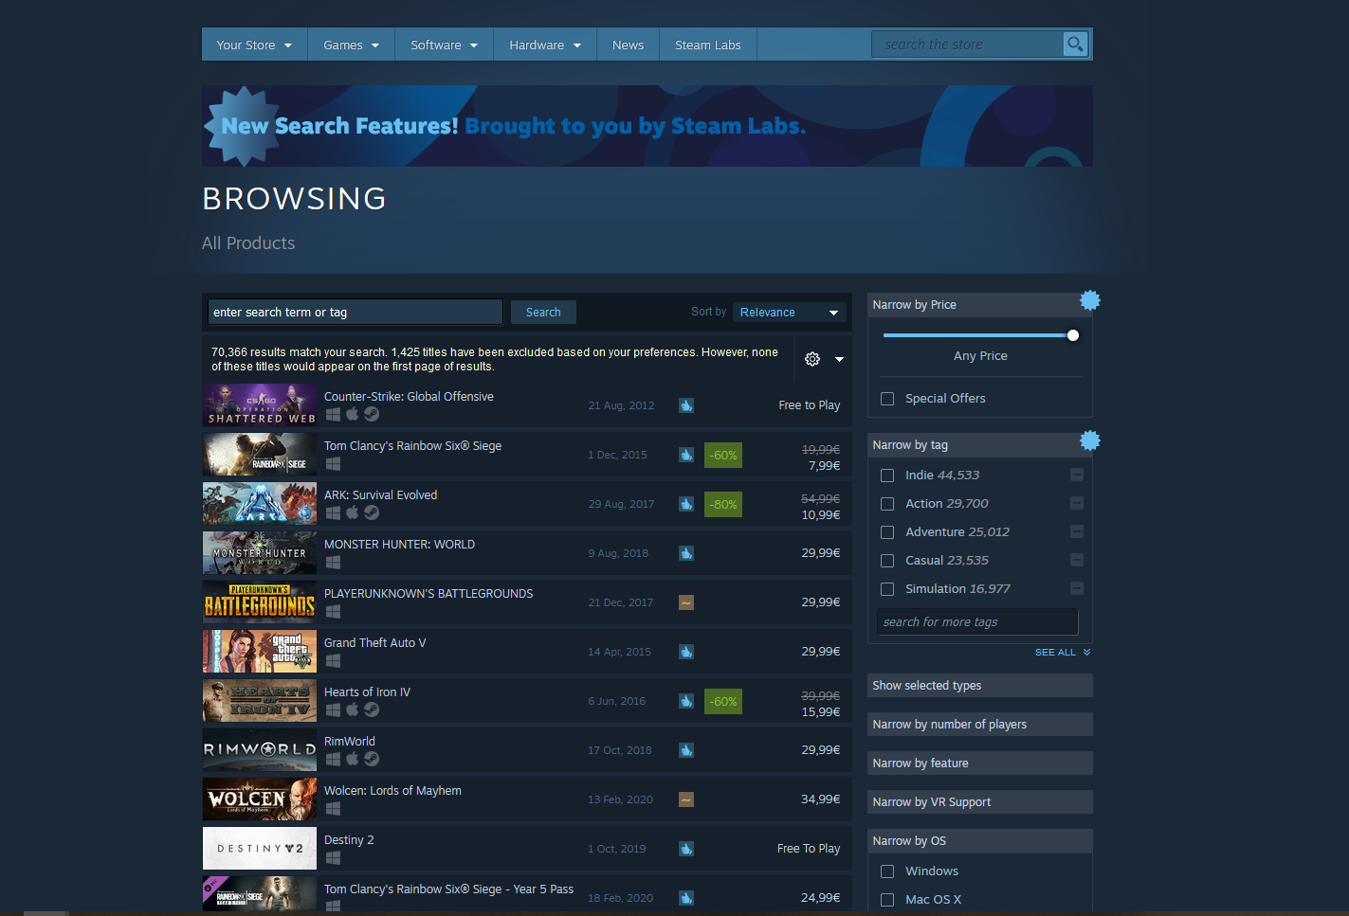Check the Action tag filter
Viewport: 1349px width, 916px height.
click(x=887, y=504)
